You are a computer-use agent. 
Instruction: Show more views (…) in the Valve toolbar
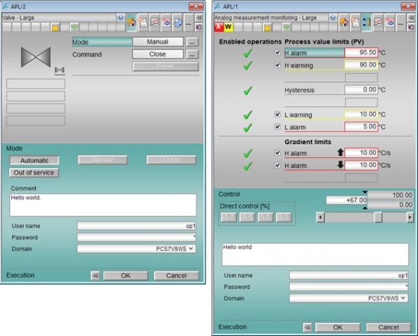(189, 23)
